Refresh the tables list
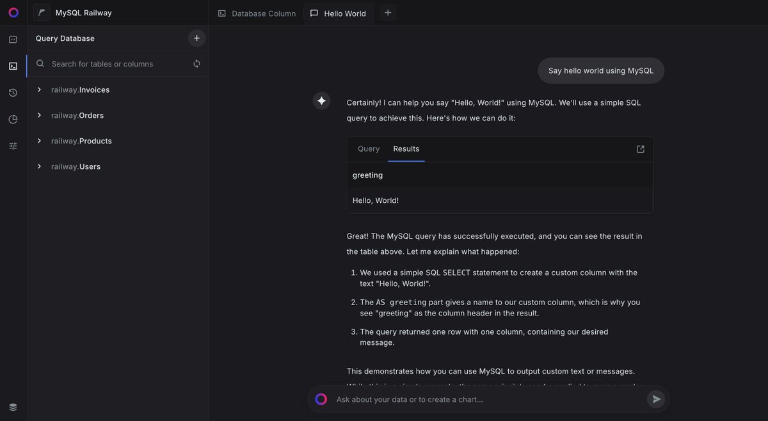 [196, 64]
